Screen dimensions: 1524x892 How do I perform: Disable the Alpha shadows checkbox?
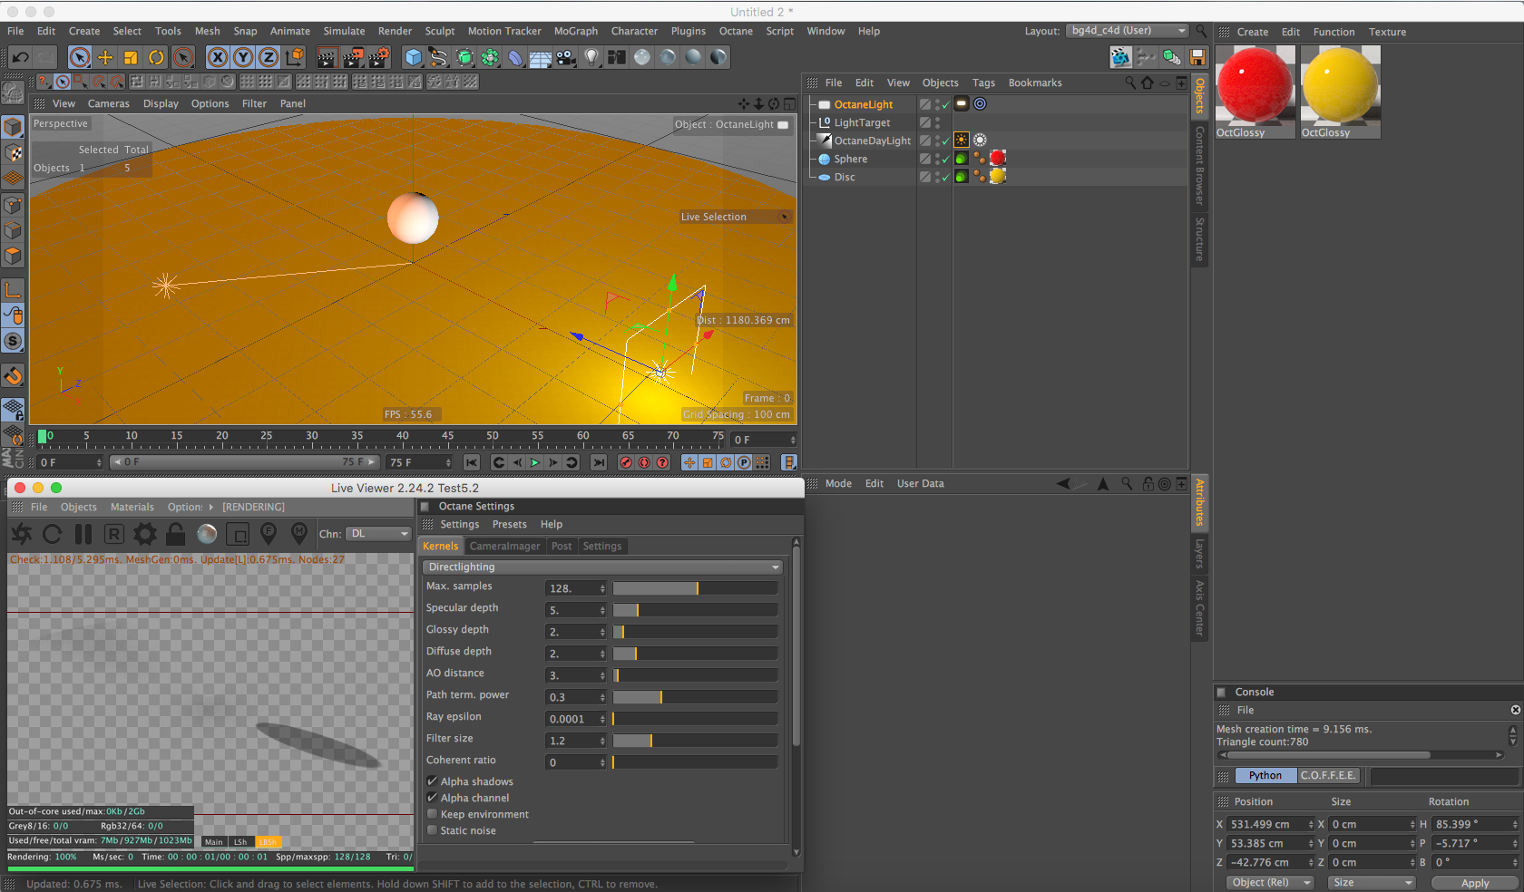coord(433,781)
